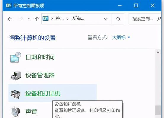The image size is (164, 118).
Task: Open 日期和时间 link
Action: (x=40, y=57)
